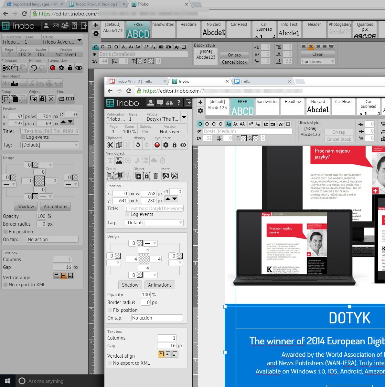385x387 pixels.
Task: Check Fix position in background window
Action: 5,232
